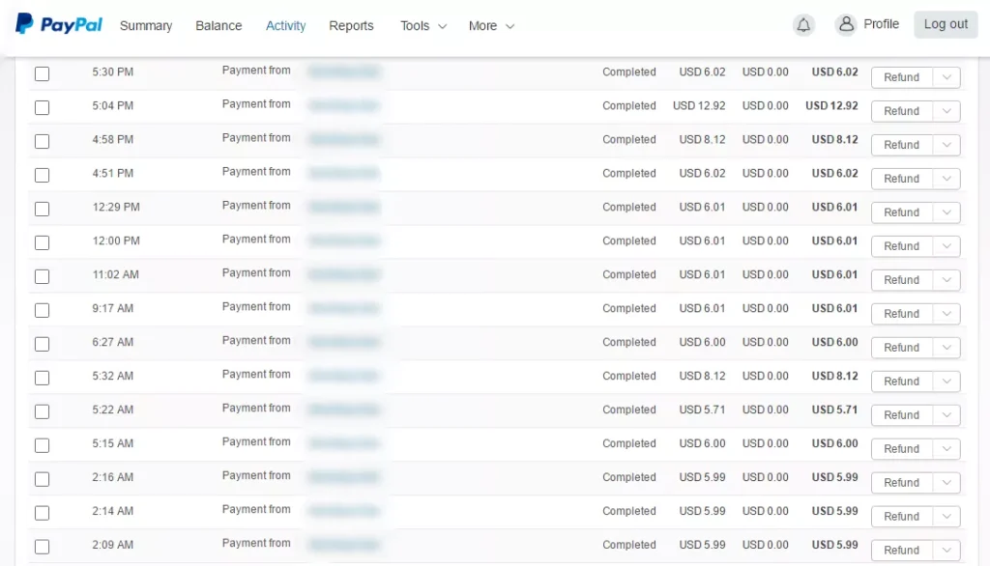Click the Profile avatar icon

click(x=846, y=25)
